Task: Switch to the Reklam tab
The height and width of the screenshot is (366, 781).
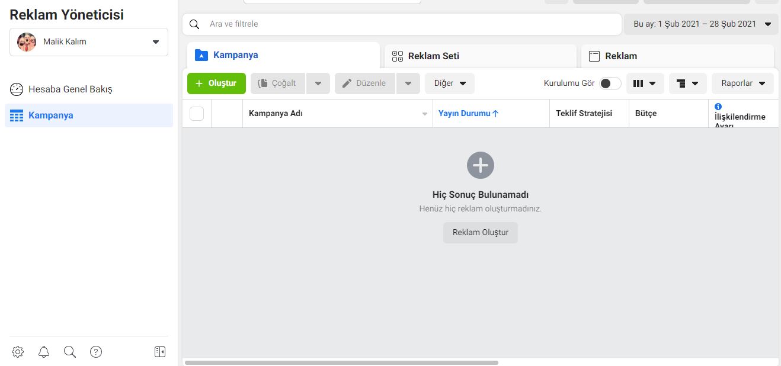Action: [x=677, y=56]
